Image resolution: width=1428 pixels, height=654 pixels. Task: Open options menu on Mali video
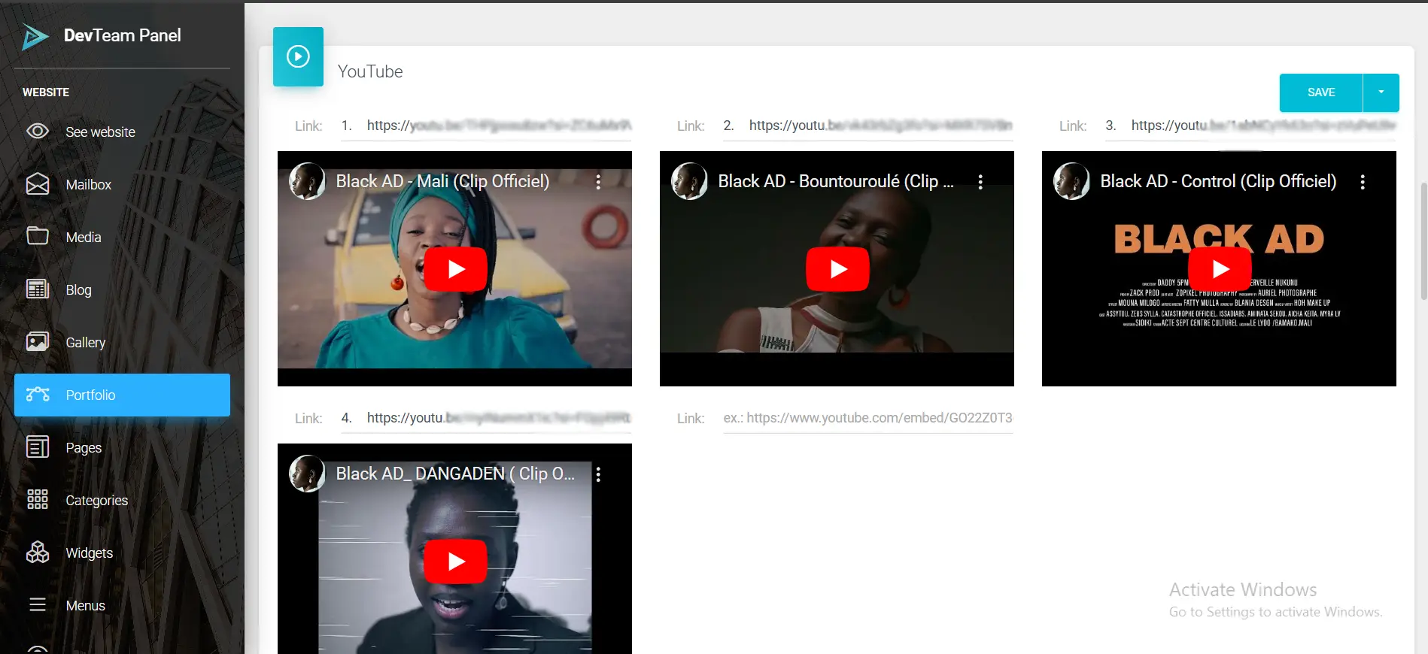click(x=598, y=182)
